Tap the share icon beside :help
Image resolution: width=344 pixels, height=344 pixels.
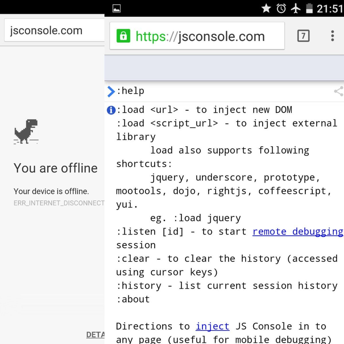click(x=339, y=91)
